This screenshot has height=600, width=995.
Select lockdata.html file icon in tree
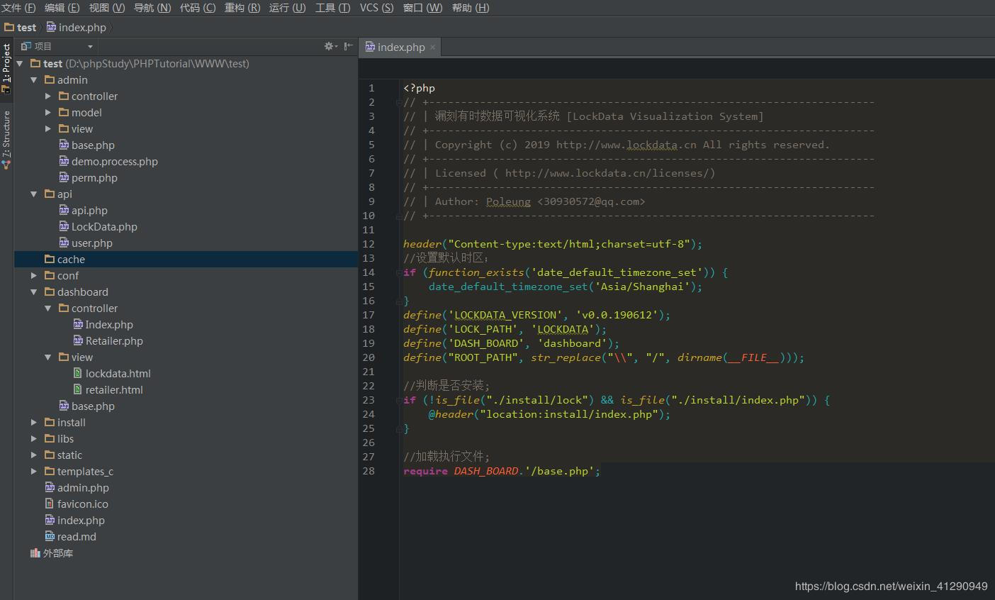click(78, 373)
